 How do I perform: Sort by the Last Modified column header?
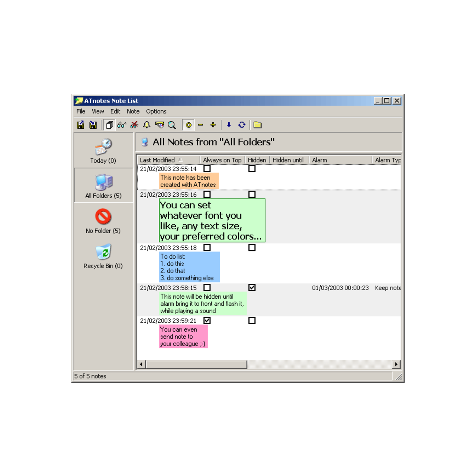(168, 160)
